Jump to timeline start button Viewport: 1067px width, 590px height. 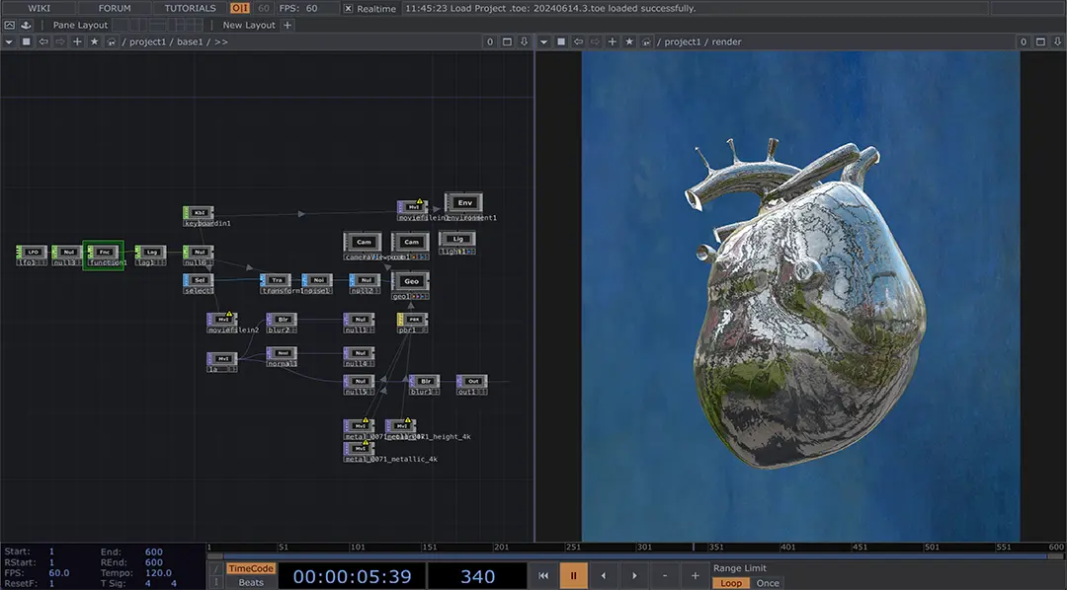click(x=543, y=576)
